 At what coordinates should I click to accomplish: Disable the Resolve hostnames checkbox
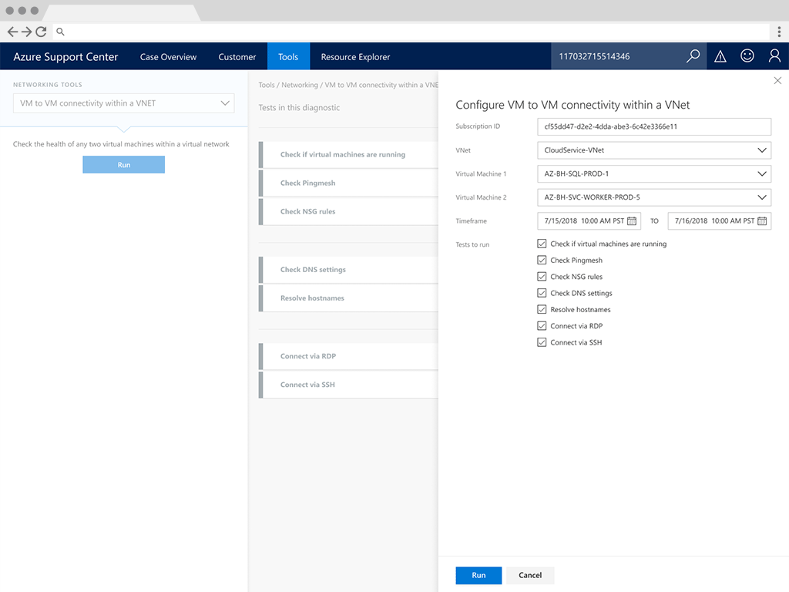(x=542, y=309)
